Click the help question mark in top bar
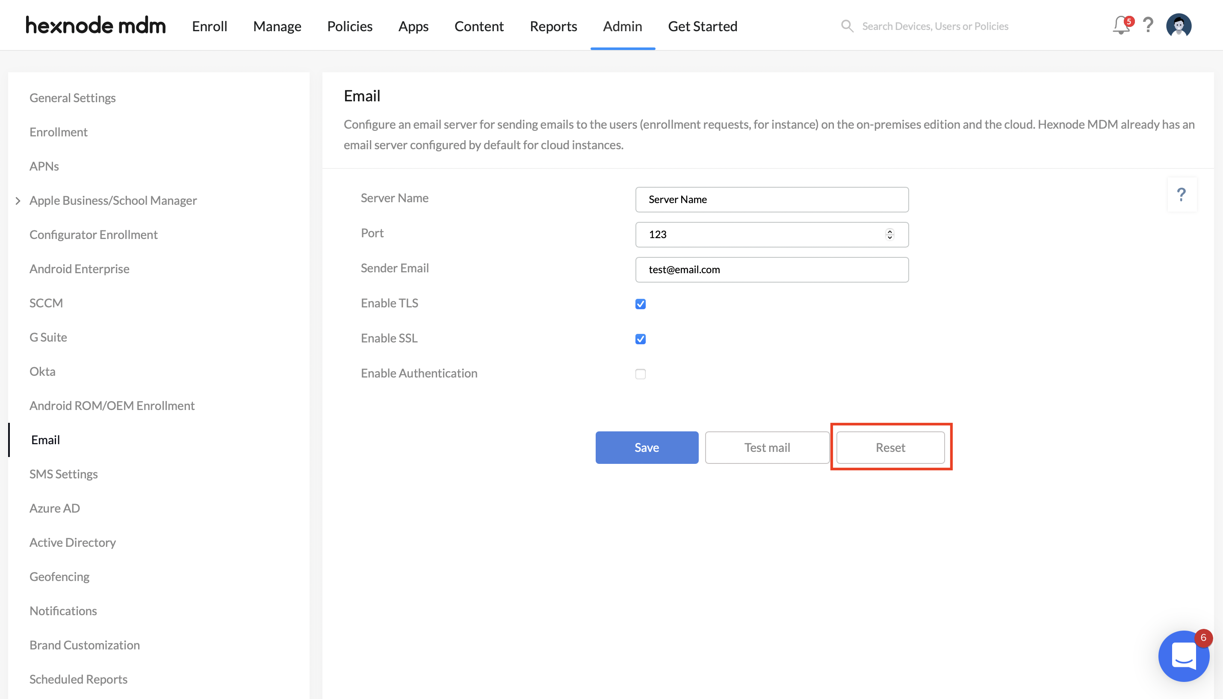The image size is (1223, 699). pyautogui.click(x=1148, y=25)
